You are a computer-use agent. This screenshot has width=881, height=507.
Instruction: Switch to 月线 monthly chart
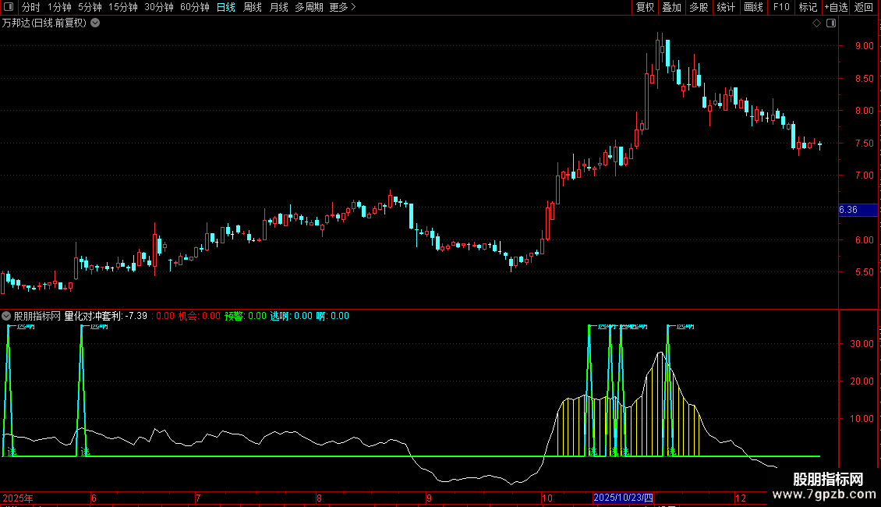pos(278,7)
